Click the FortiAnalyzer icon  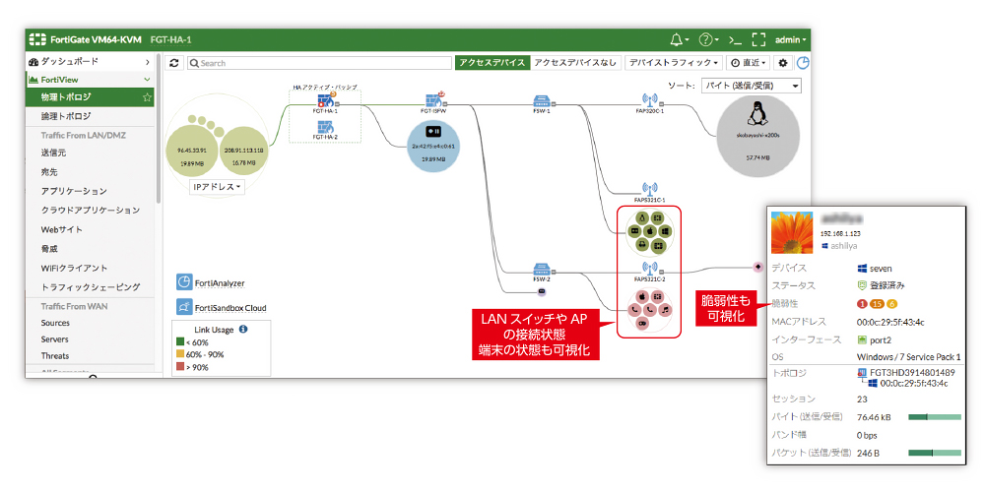point(184,283)
